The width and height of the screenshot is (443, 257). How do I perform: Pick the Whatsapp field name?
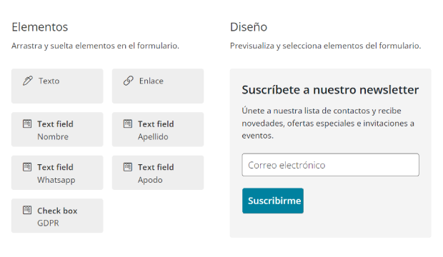tap(56, 180)
